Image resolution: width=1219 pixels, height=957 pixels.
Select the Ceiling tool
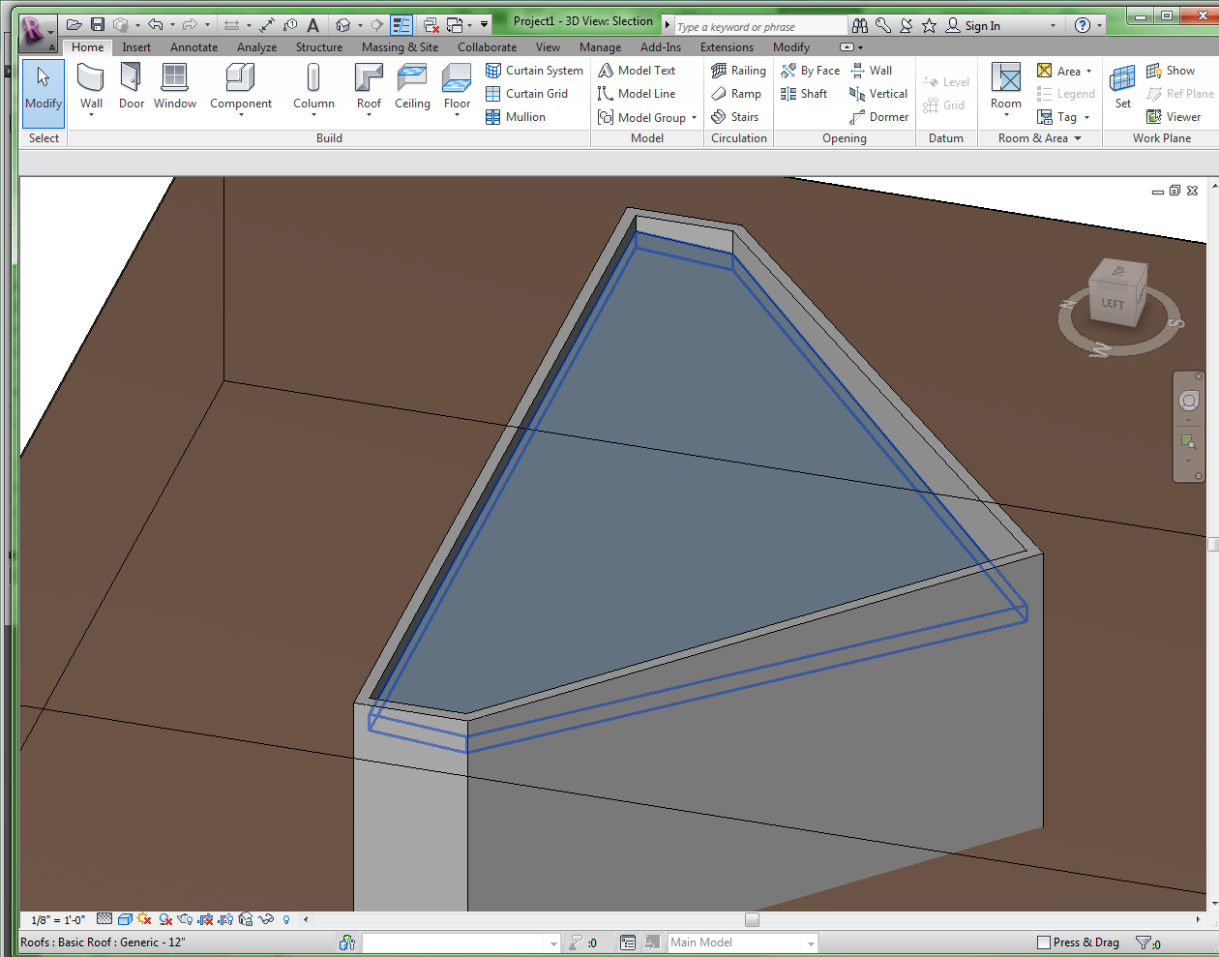click(x=412, y=87)
